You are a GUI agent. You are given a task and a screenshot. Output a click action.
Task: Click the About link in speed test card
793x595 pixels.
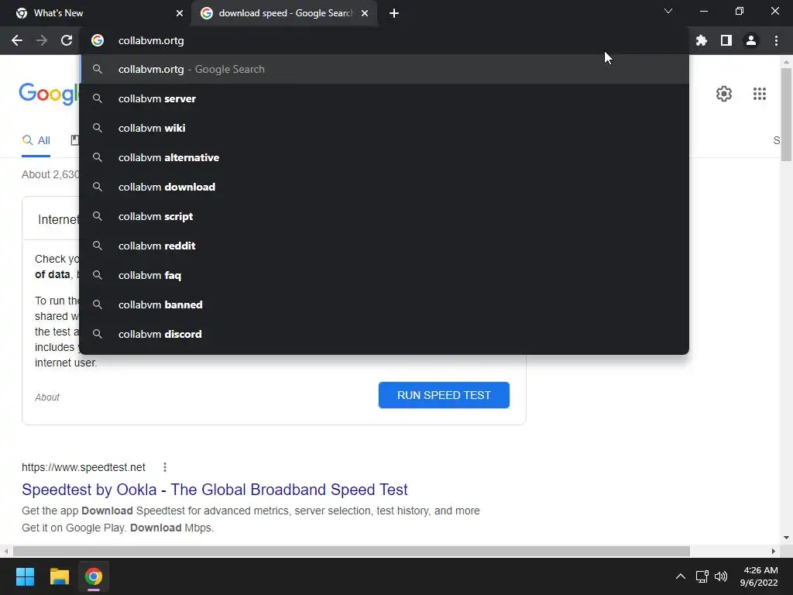coord(47,397)
